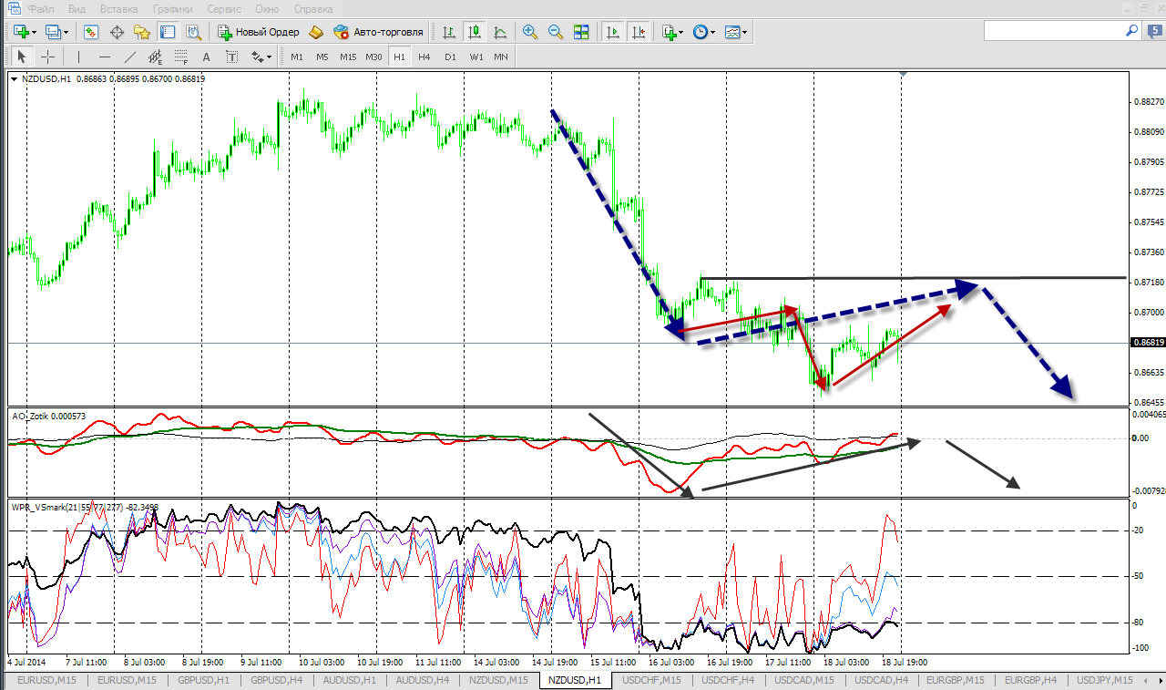Open the Market Watch window icon
This screenshot has width=1166, height=690.
(91, 32)
